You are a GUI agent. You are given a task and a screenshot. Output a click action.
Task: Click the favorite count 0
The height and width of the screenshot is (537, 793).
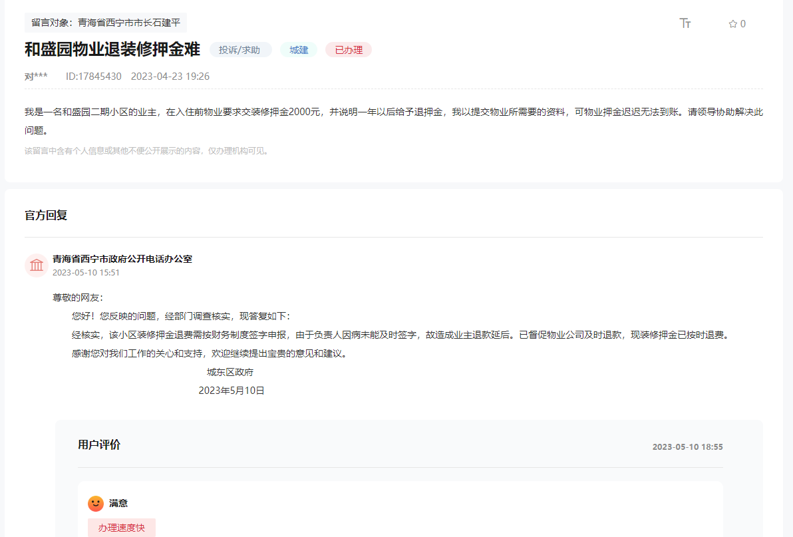pyautogui.click(x=743, y=24)
